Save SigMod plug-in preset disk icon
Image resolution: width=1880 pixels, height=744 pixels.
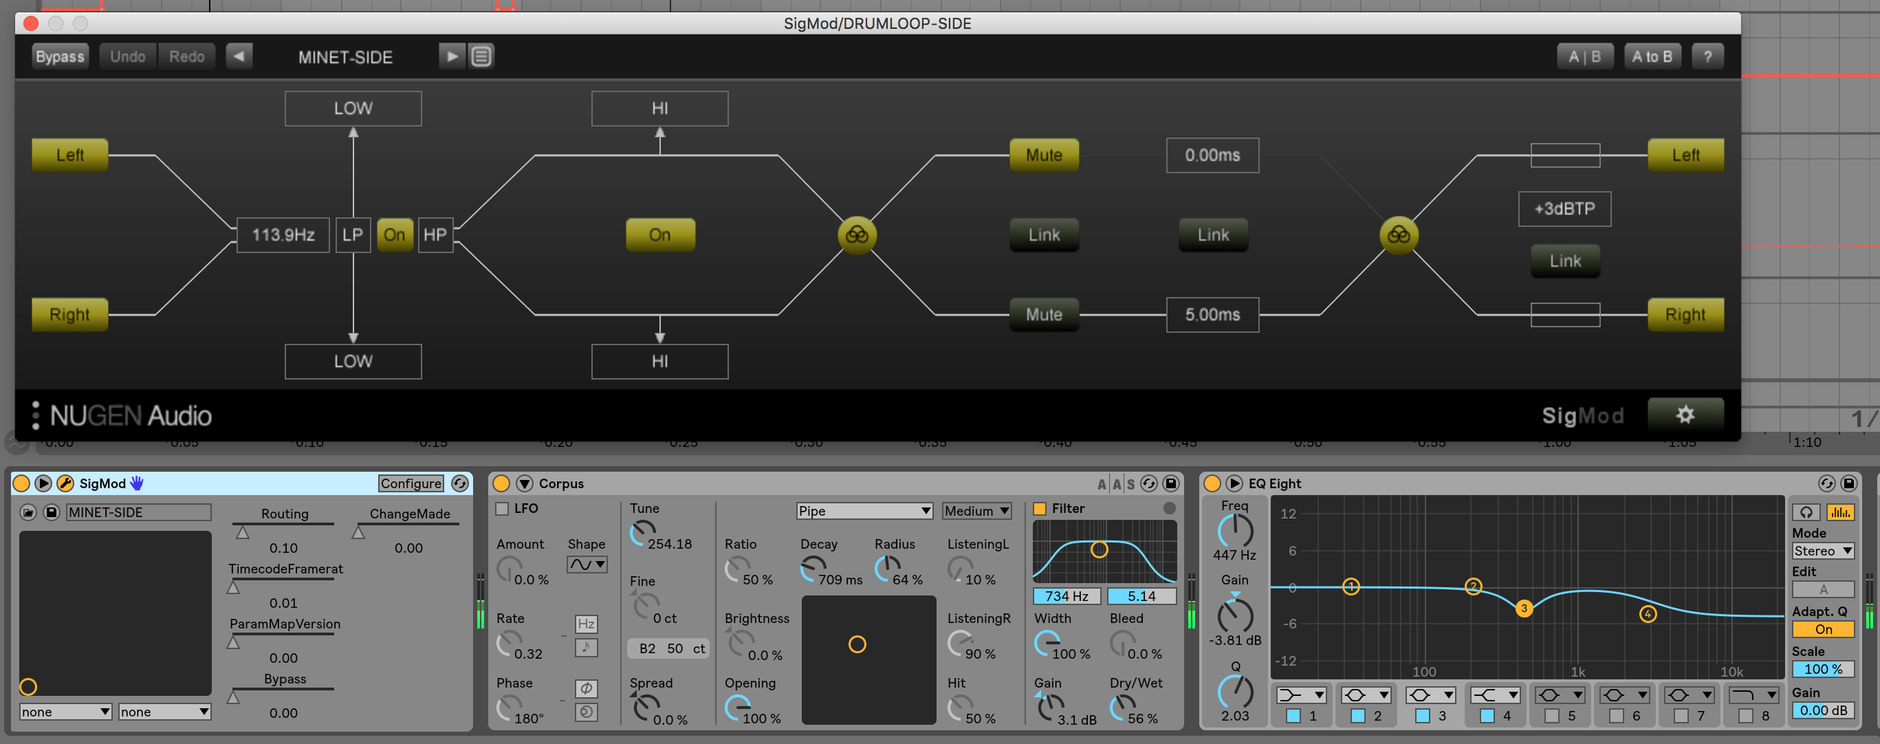51,512
